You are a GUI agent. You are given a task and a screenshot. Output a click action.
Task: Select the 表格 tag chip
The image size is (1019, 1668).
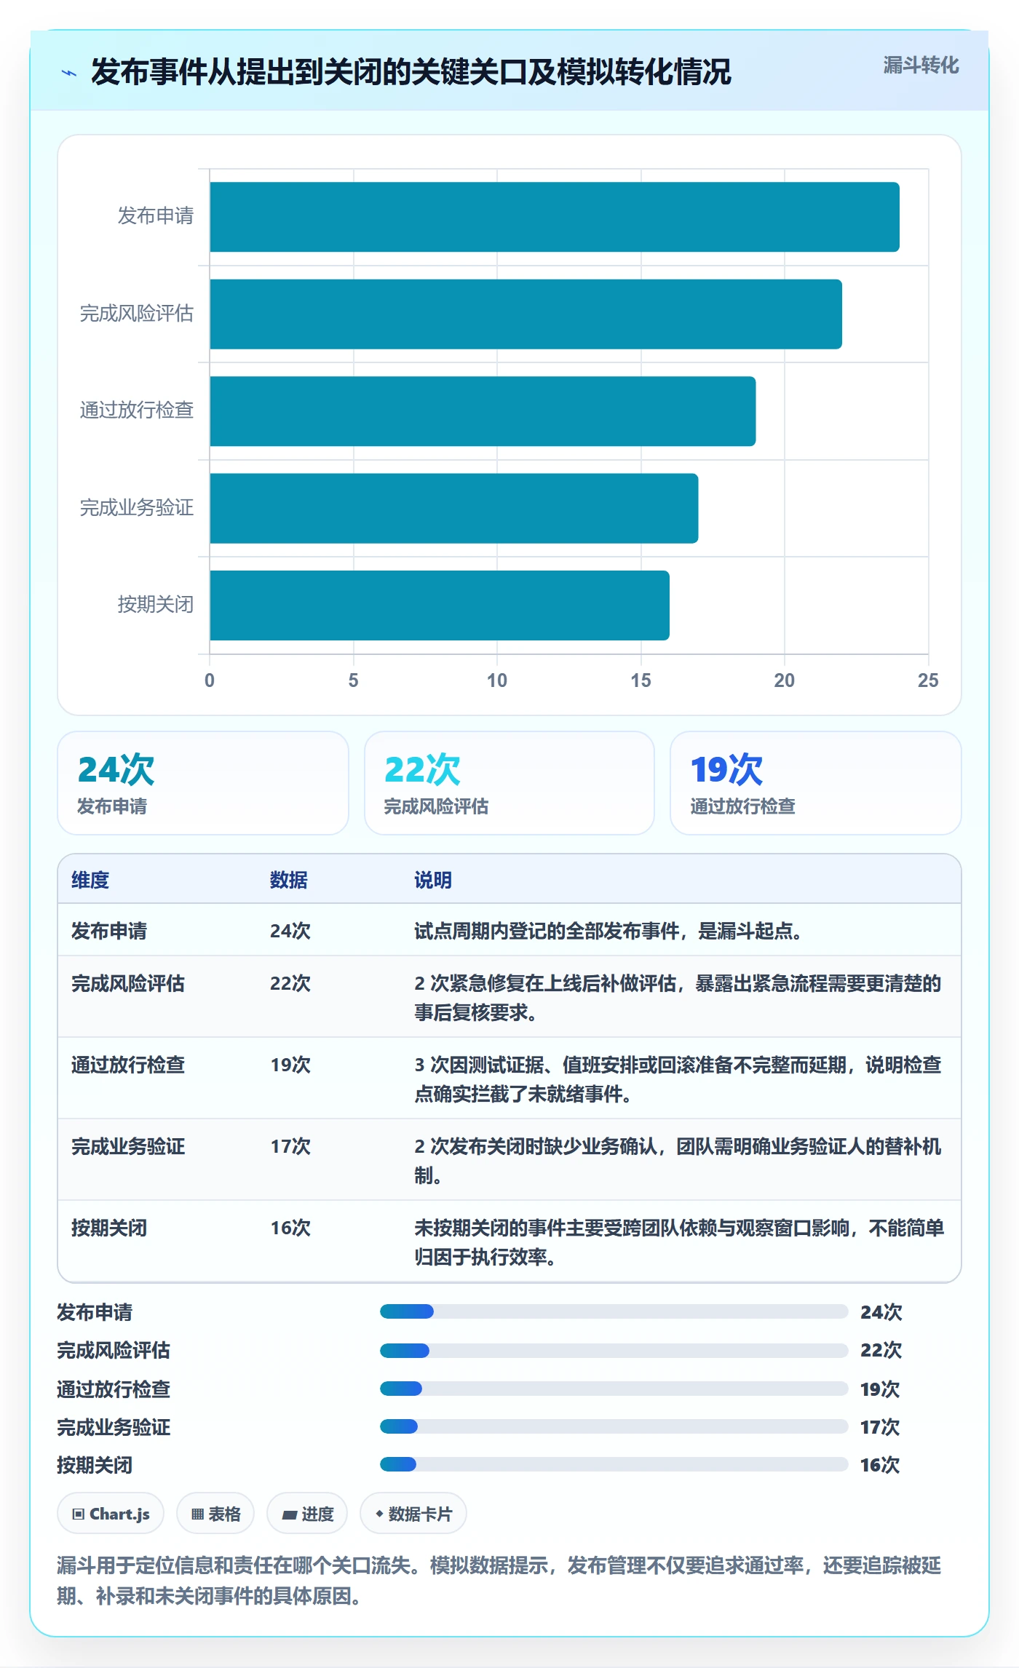pyautogui.click(x=215, y=1514)
